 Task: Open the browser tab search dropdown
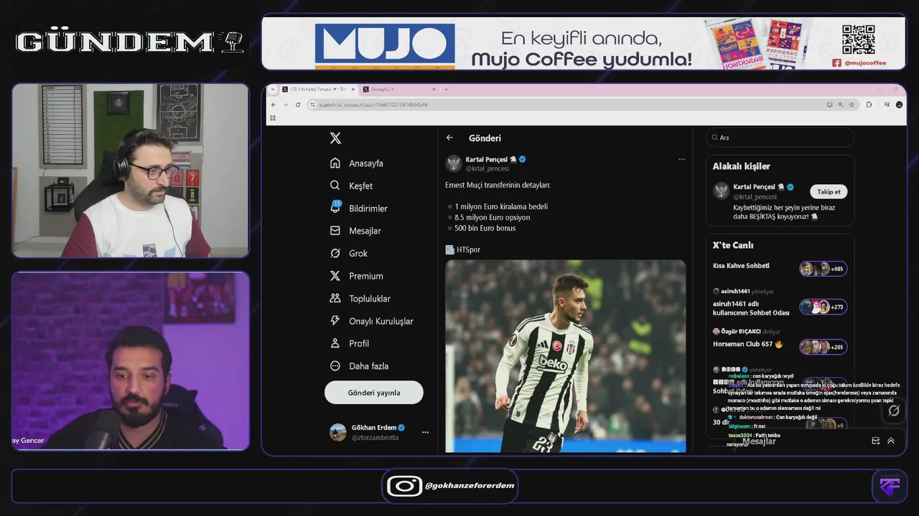(x=273, y=90)
